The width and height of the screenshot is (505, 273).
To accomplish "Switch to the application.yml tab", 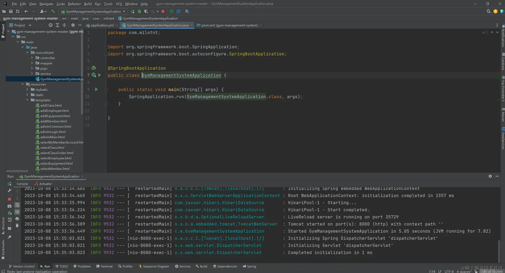I will [102, 25].
